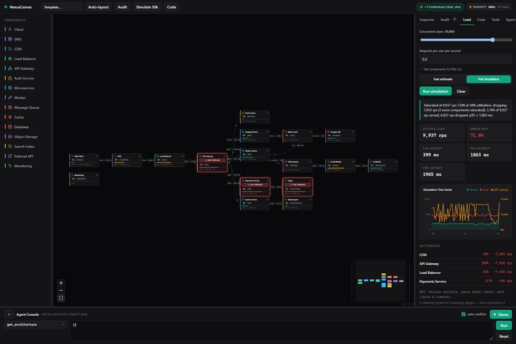Zoom out the canvas with minus
Viewport: 516px width, 344px height.
pos(61,290)
